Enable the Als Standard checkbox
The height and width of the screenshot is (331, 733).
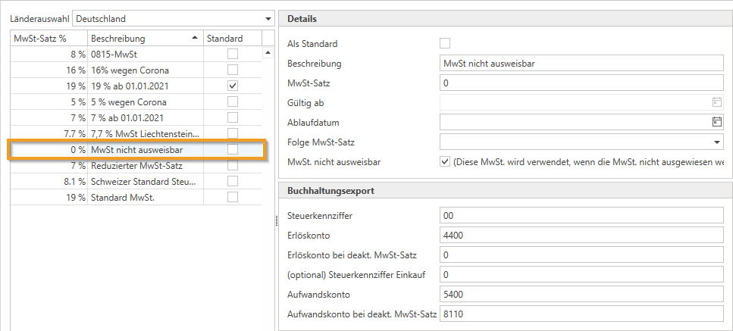tap(445, 44)
